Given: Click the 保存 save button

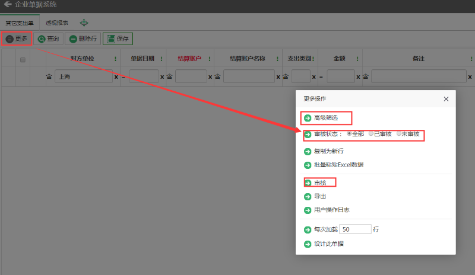Looking at the screenshot, I should click(118, 39).
